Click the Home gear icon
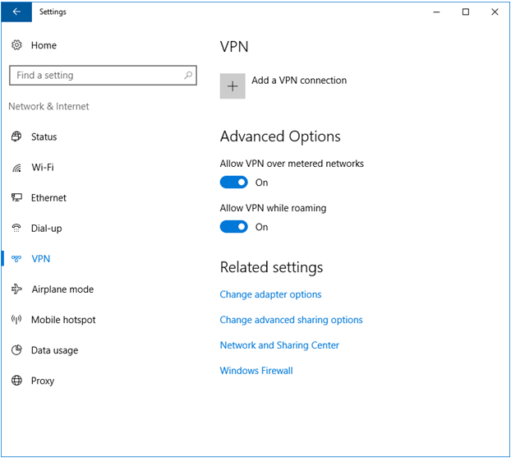511x458 pixels. tap(16, 45)
